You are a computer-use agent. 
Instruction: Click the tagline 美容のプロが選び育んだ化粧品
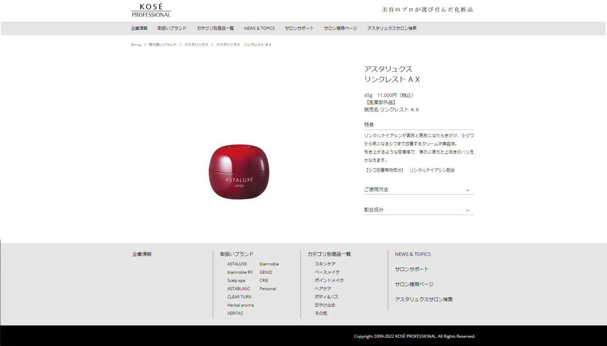click(427, 10)
